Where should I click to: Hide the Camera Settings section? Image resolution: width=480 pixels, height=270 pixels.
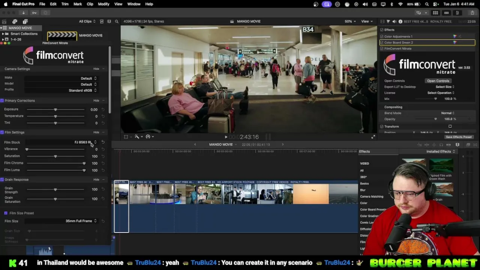[x=96, y=69]
